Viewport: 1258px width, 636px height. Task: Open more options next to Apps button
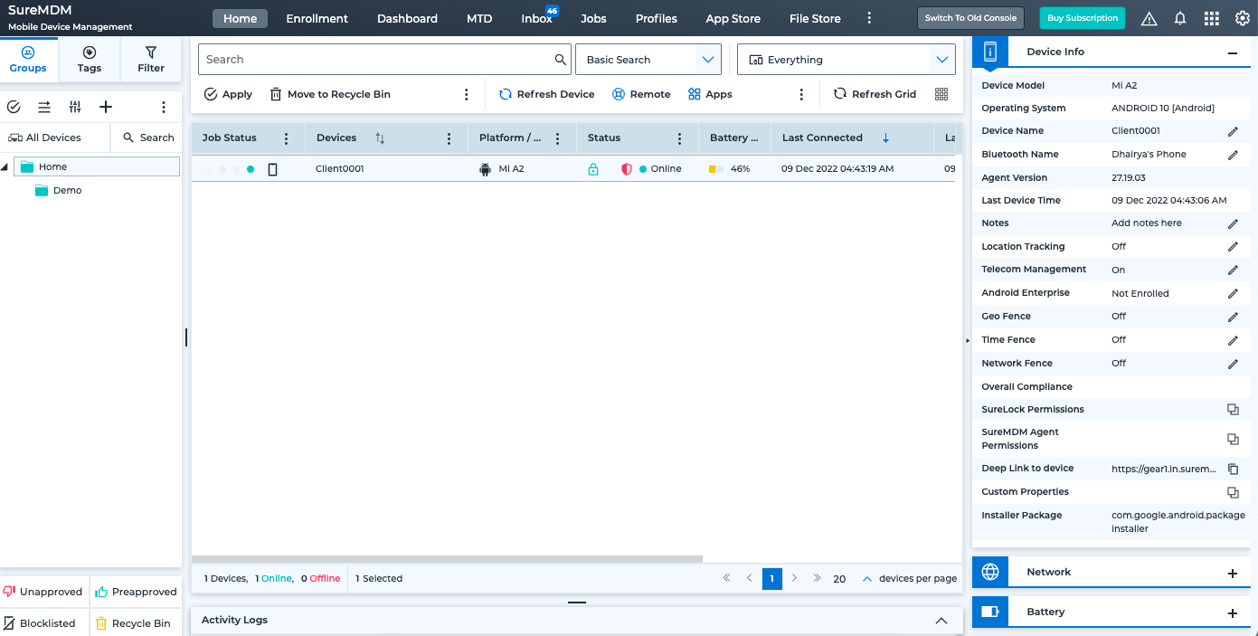801,94
